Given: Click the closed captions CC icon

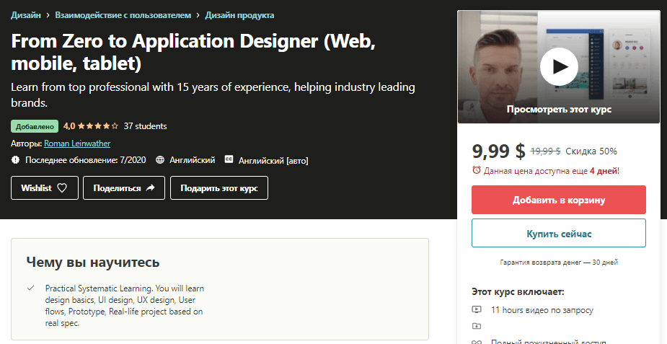Looking at the screenshot, I should tap(229, 159).
